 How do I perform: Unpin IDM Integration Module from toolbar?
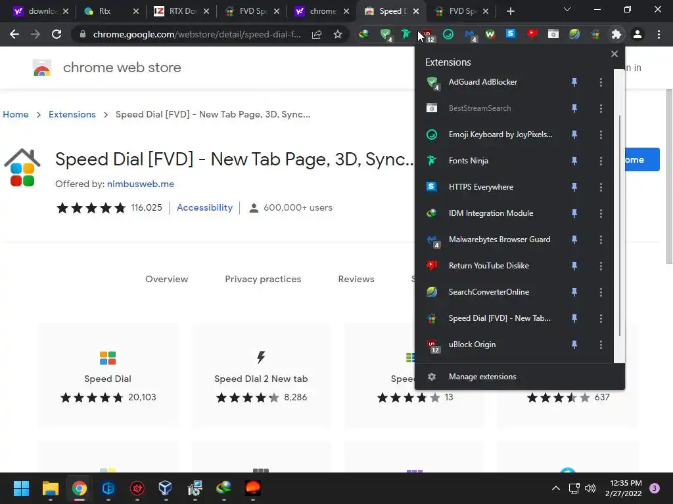point(574,213)
